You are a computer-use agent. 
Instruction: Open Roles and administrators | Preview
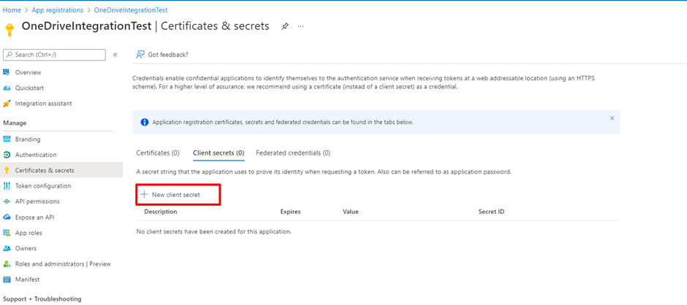pyautogui.click(x=61, y=264)
